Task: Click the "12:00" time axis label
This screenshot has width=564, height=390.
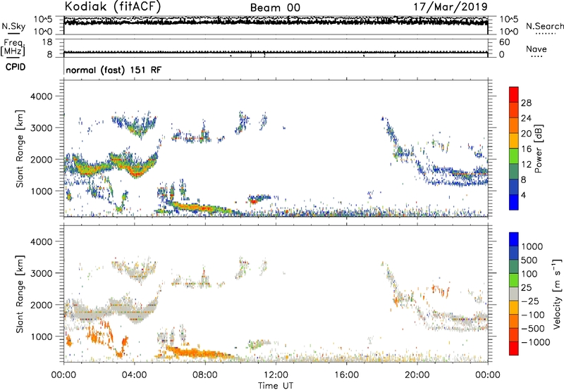Action: [x=276, y=375]
